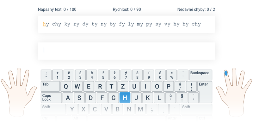The height and width of the screenshot is (126, 253).
Task: Click the Backspace key on virtual keyboard
Action: coord(201,75)
